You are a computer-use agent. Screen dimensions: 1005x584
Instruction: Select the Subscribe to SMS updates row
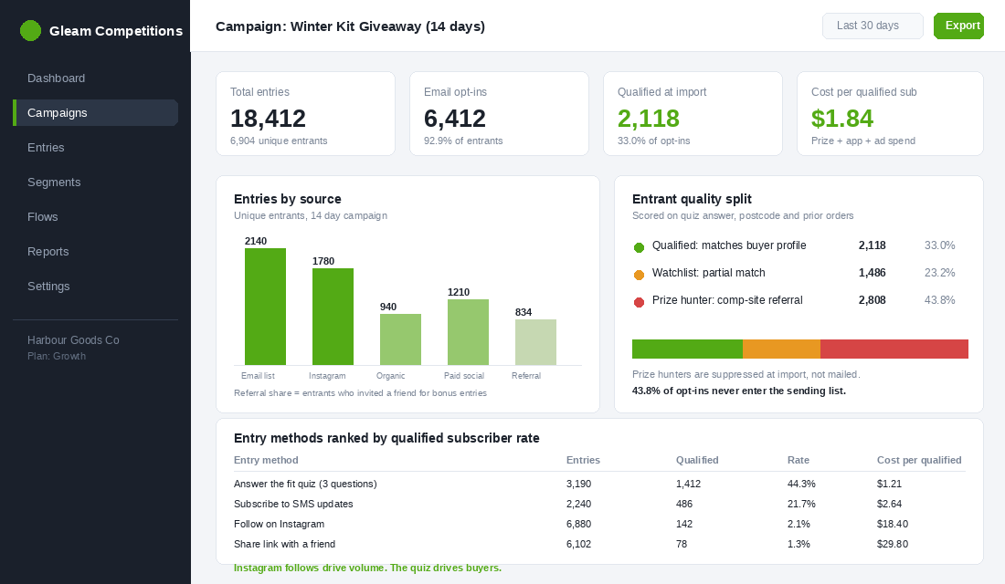coord(599,504)
